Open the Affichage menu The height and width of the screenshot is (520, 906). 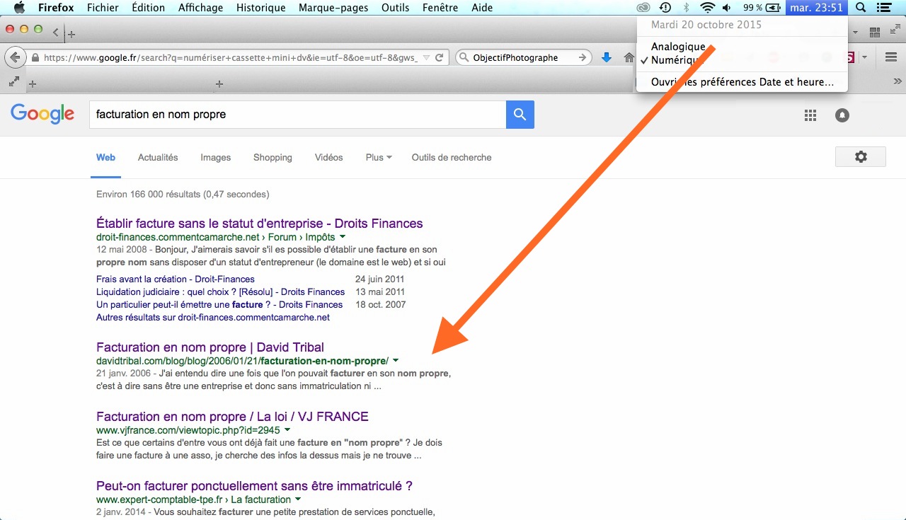point(200,8)
